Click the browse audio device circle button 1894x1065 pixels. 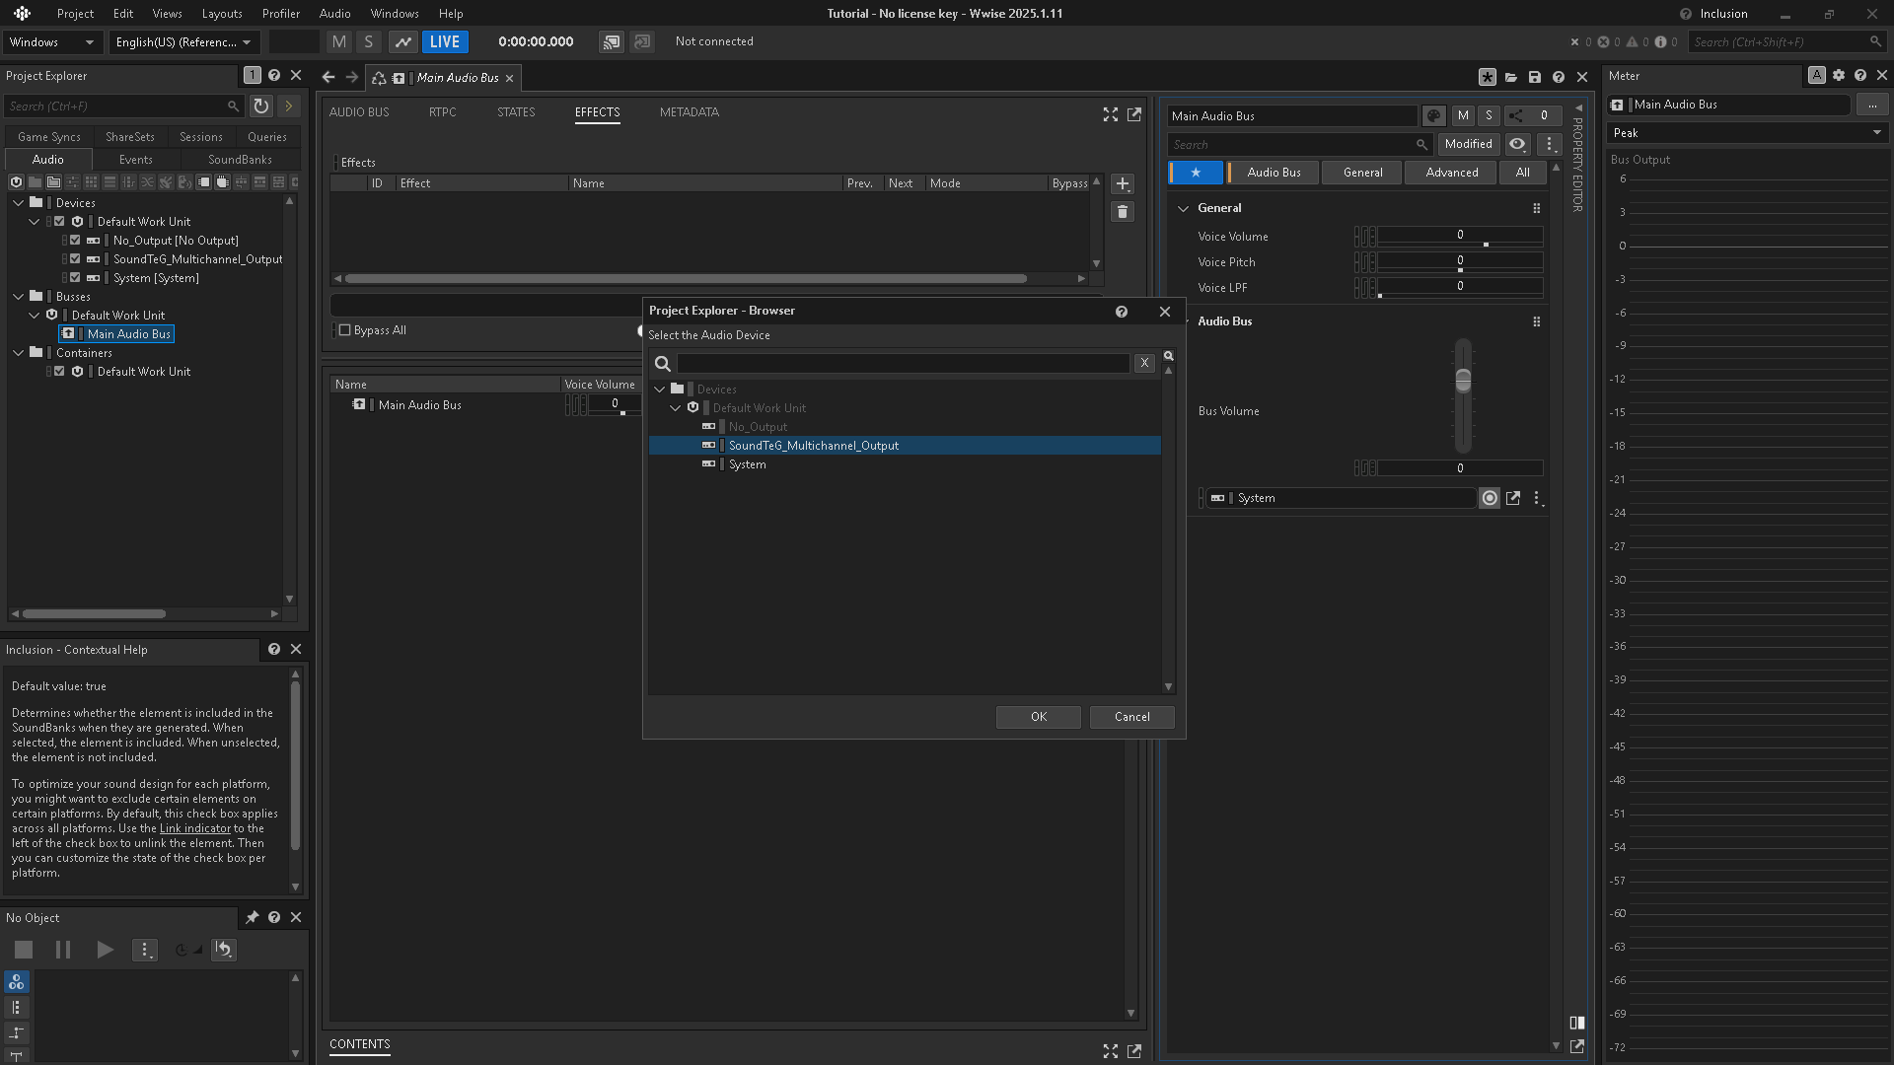(1490, 499)
